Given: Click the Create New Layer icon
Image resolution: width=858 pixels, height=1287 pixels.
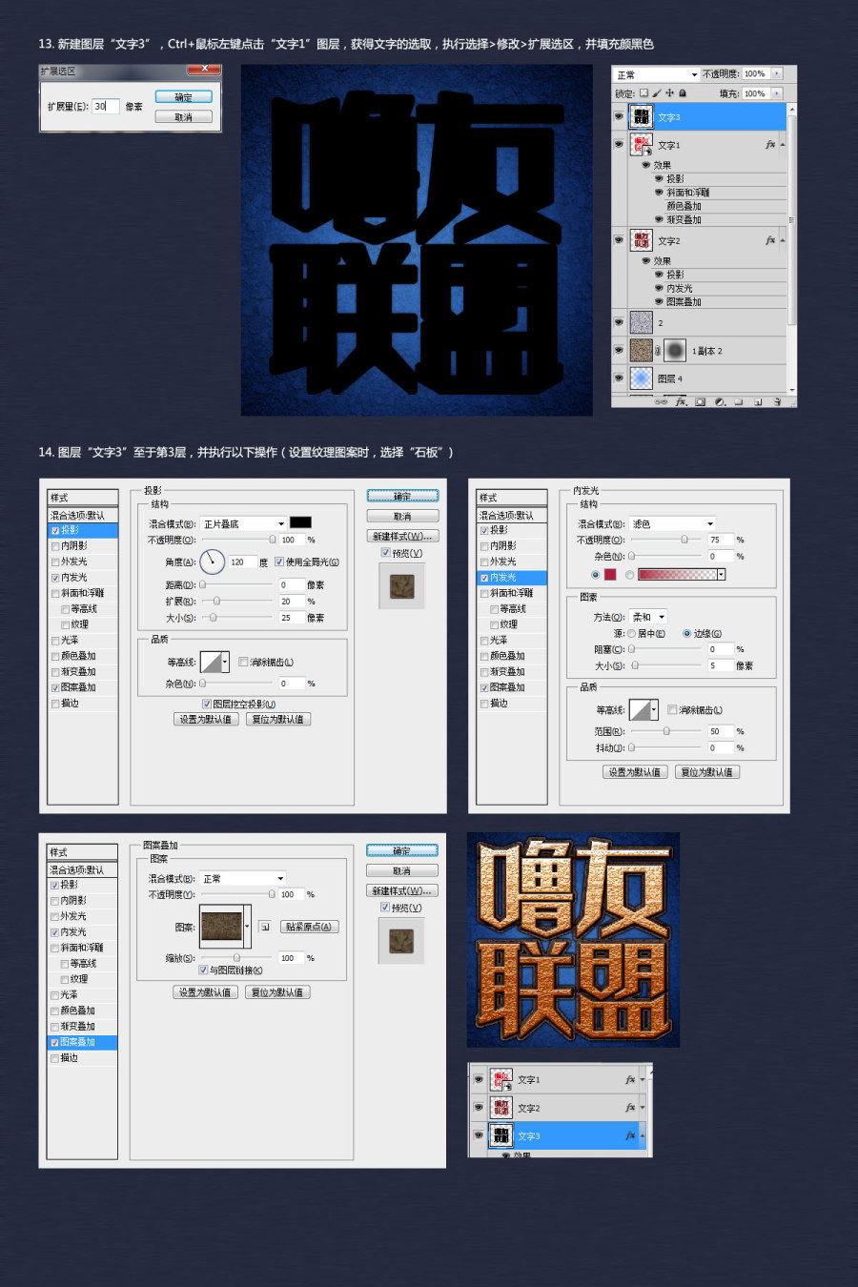Looking at the screenshot, I should click(x=759, y=401).
